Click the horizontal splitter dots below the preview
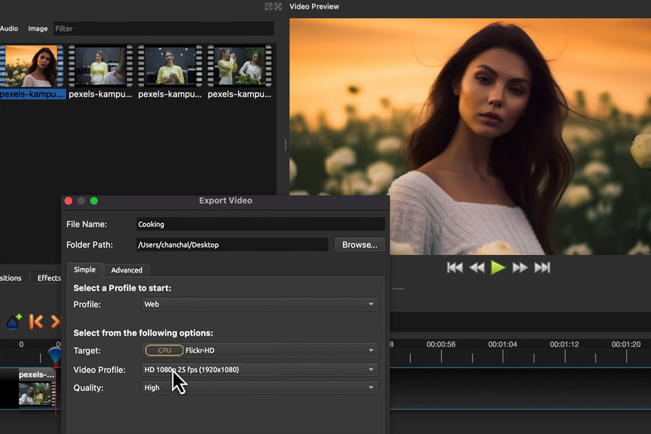 click(x=398, y=289)
